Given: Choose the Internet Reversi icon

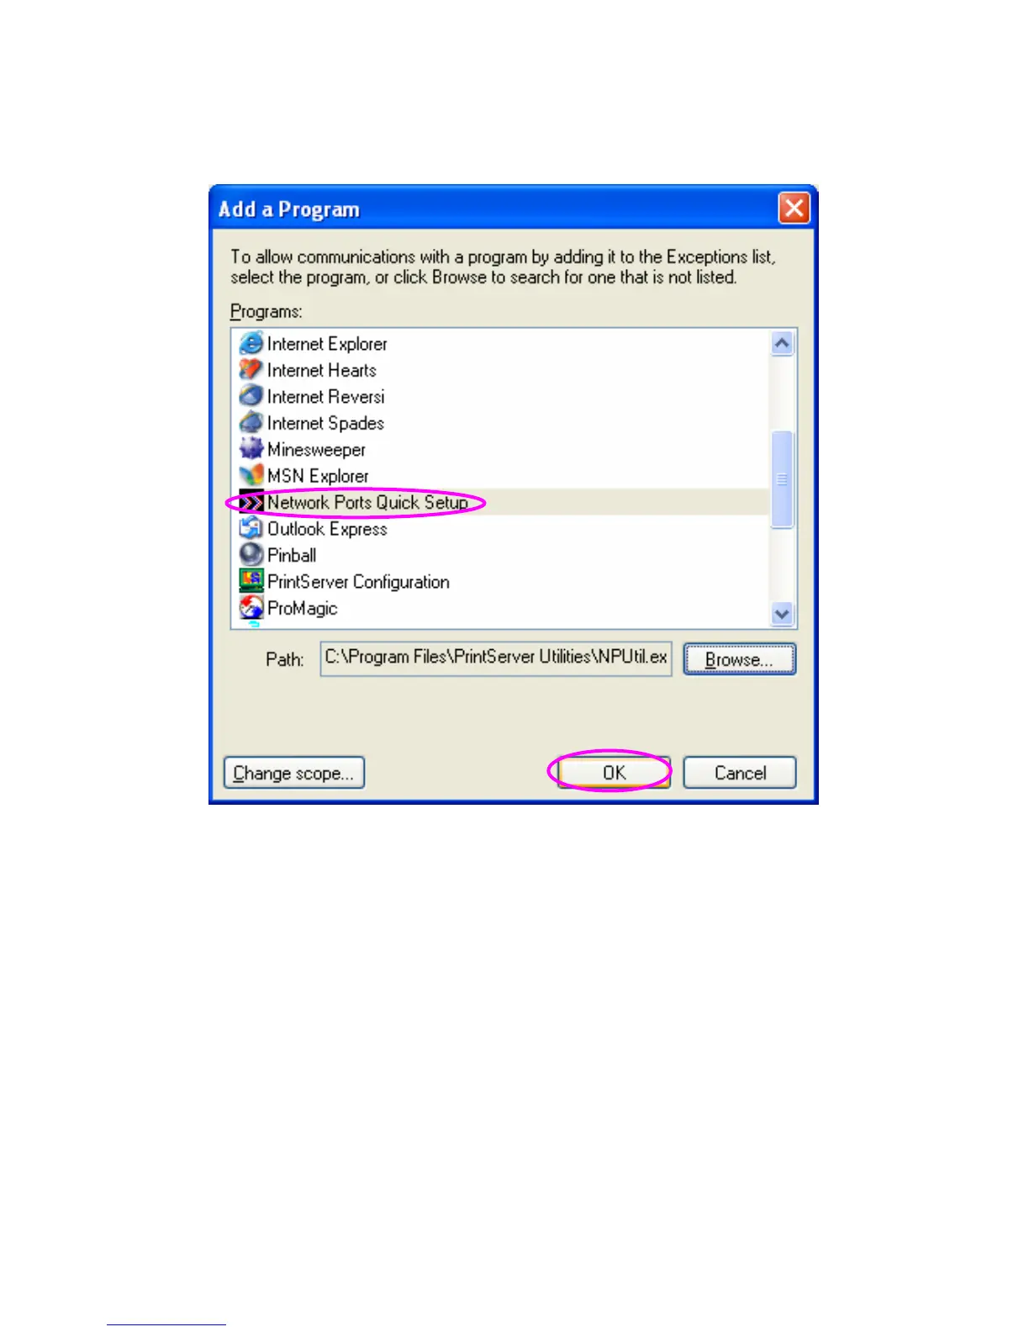Looking at the screenshot, I should click(251, 396).
